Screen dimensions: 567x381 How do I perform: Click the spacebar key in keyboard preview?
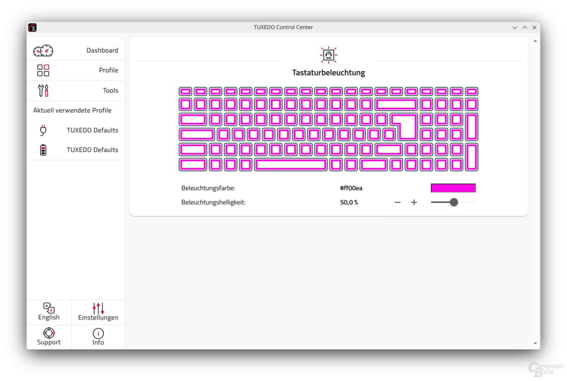(x=291, y=164)
